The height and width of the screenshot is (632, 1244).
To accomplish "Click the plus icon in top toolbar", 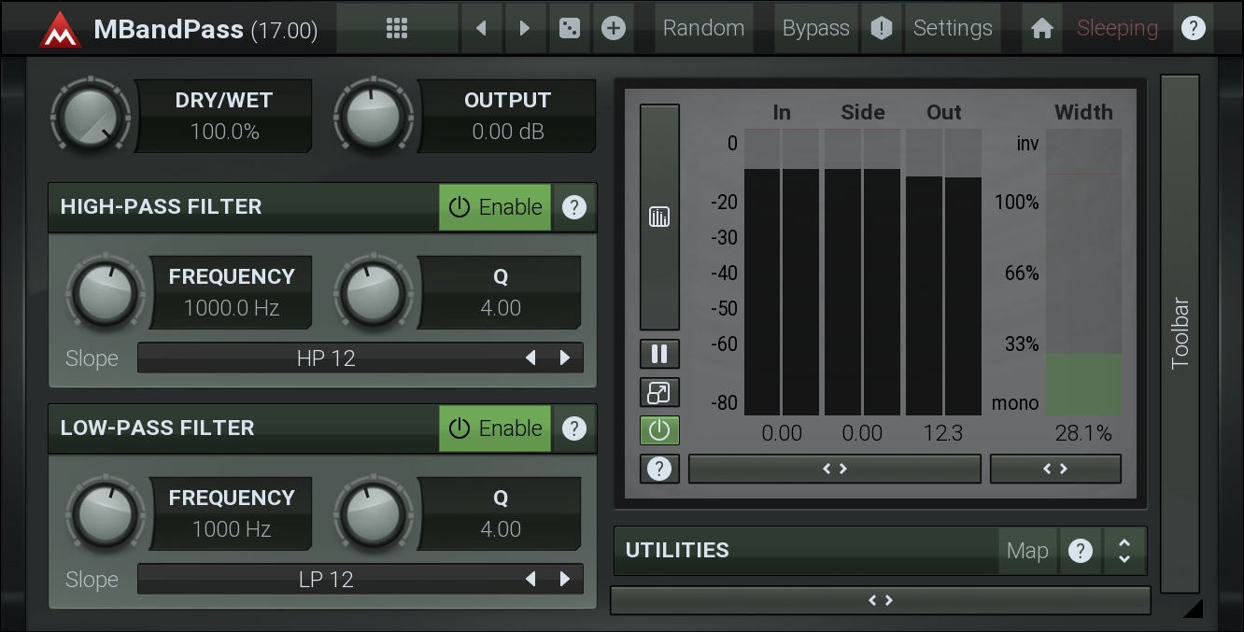I will 613,28.
